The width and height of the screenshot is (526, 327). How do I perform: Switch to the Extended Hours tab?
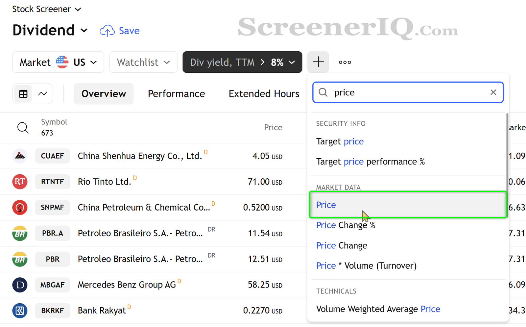pos(264,94)
